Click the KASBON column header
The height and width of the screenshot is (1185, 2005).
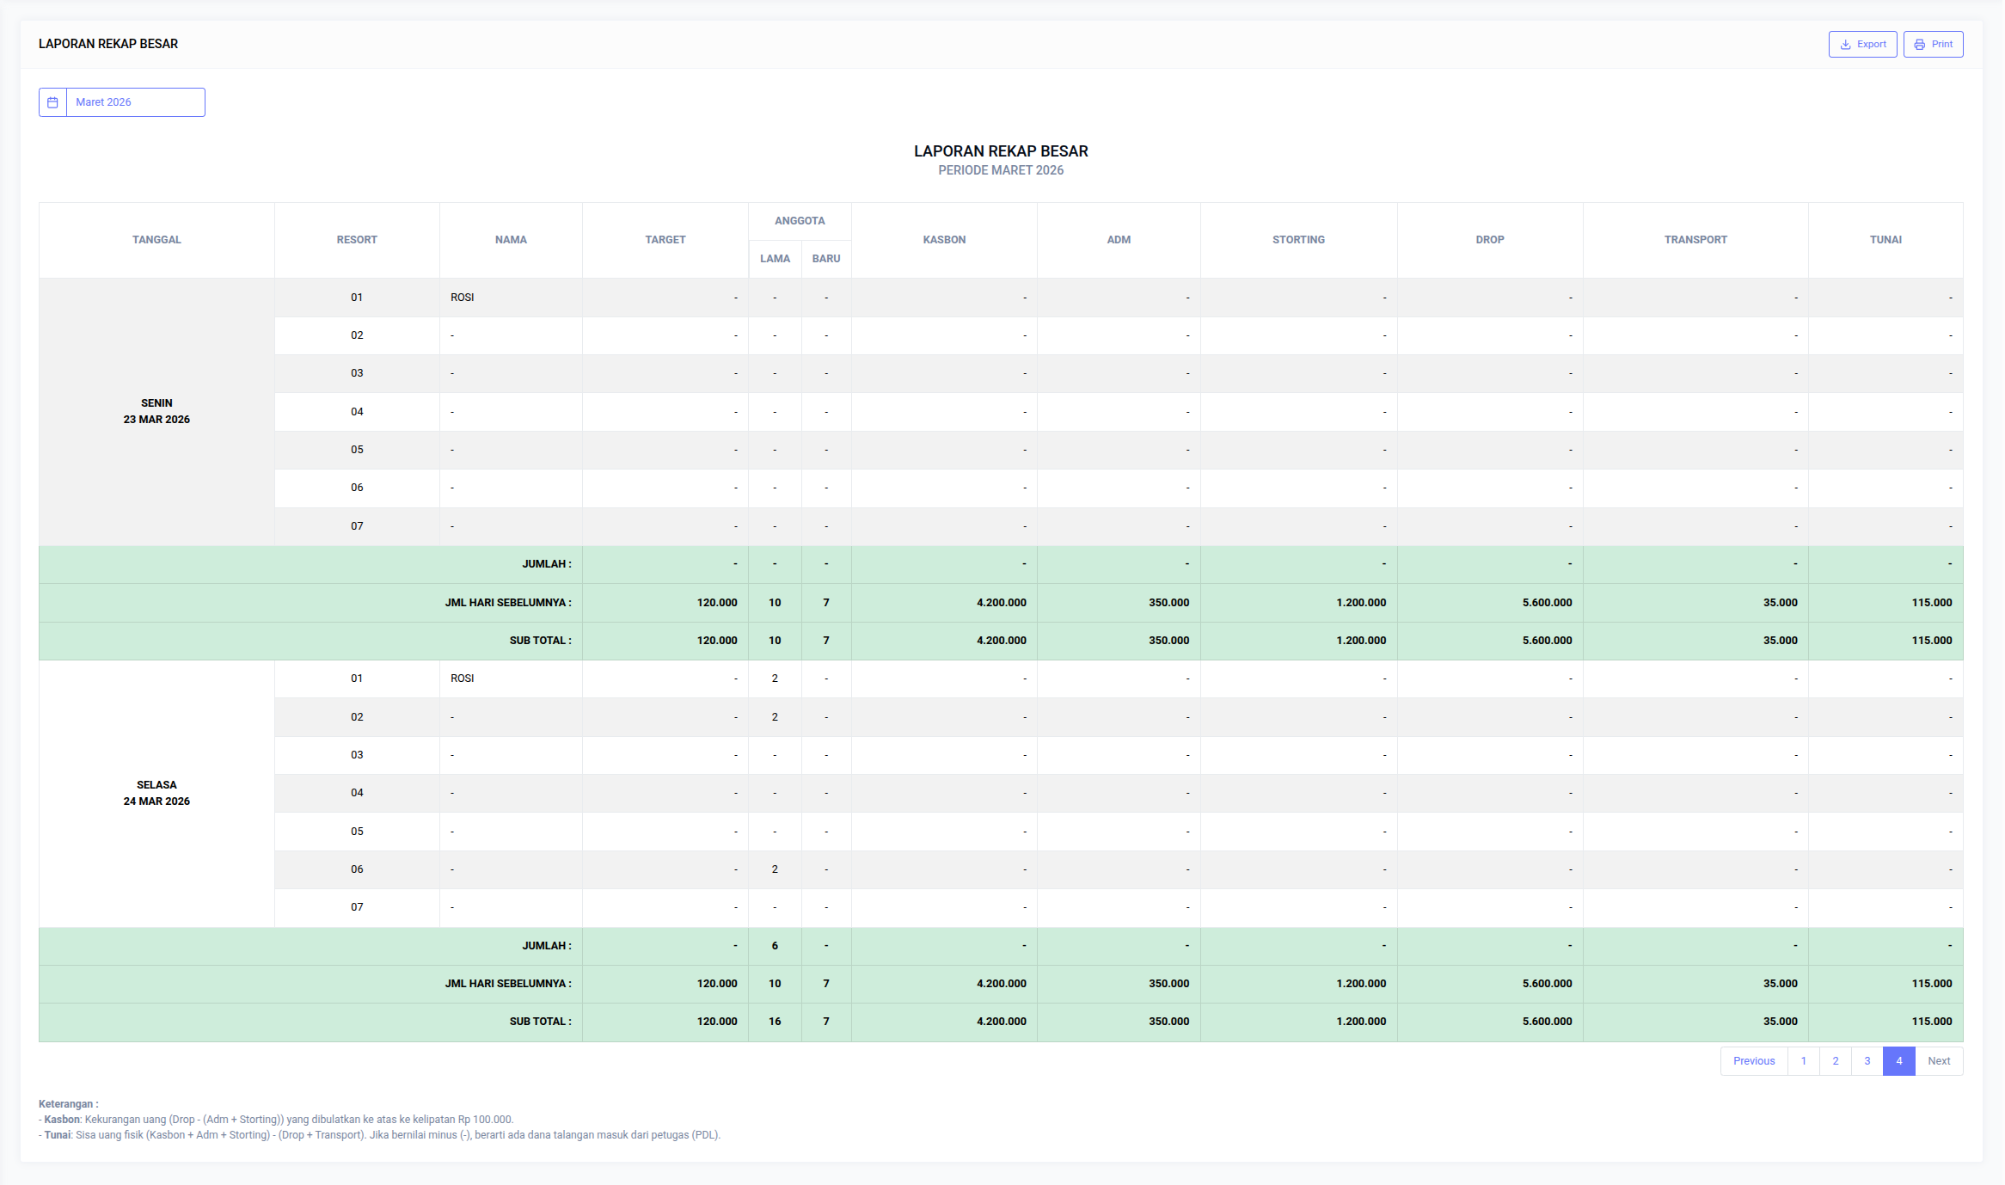pyautogui.click(x=944, y=240)
